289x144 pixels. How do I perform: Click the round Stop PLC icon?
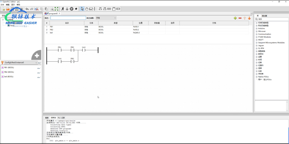tap(71, 9)
